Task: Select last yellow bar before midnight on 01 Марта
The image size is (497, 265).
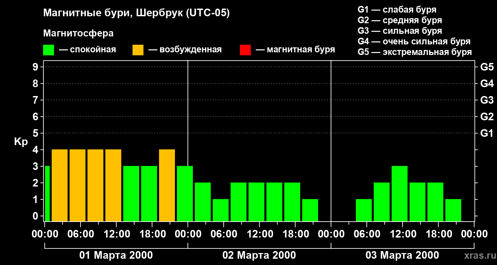Action: coord(167,185)
